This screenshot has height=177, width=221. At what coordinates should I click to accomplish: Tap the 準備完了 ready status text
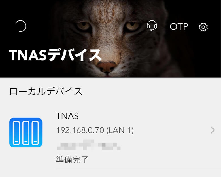tap(72, 159)
